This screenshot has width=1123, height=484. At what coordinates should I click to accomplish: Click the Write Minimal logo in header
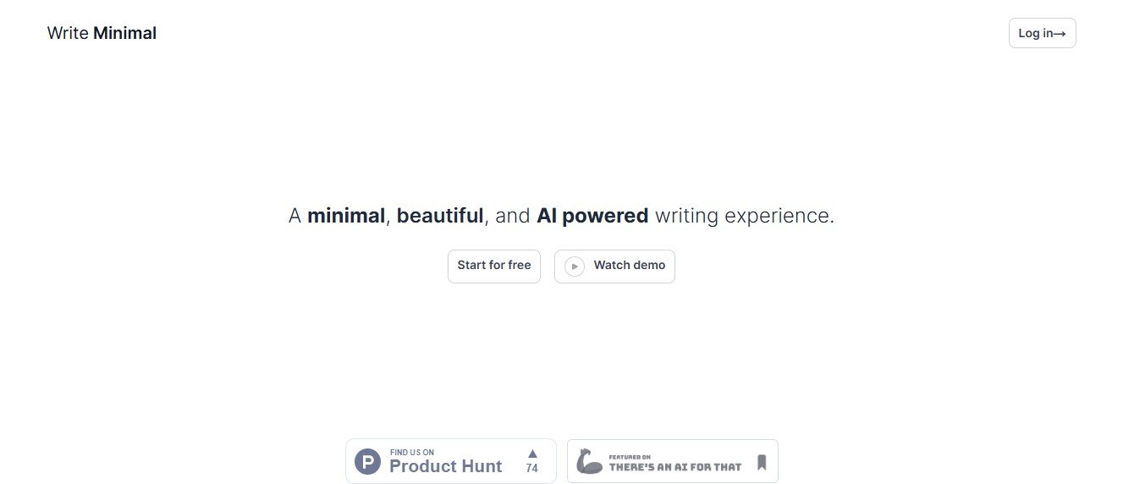pos(102,34)
